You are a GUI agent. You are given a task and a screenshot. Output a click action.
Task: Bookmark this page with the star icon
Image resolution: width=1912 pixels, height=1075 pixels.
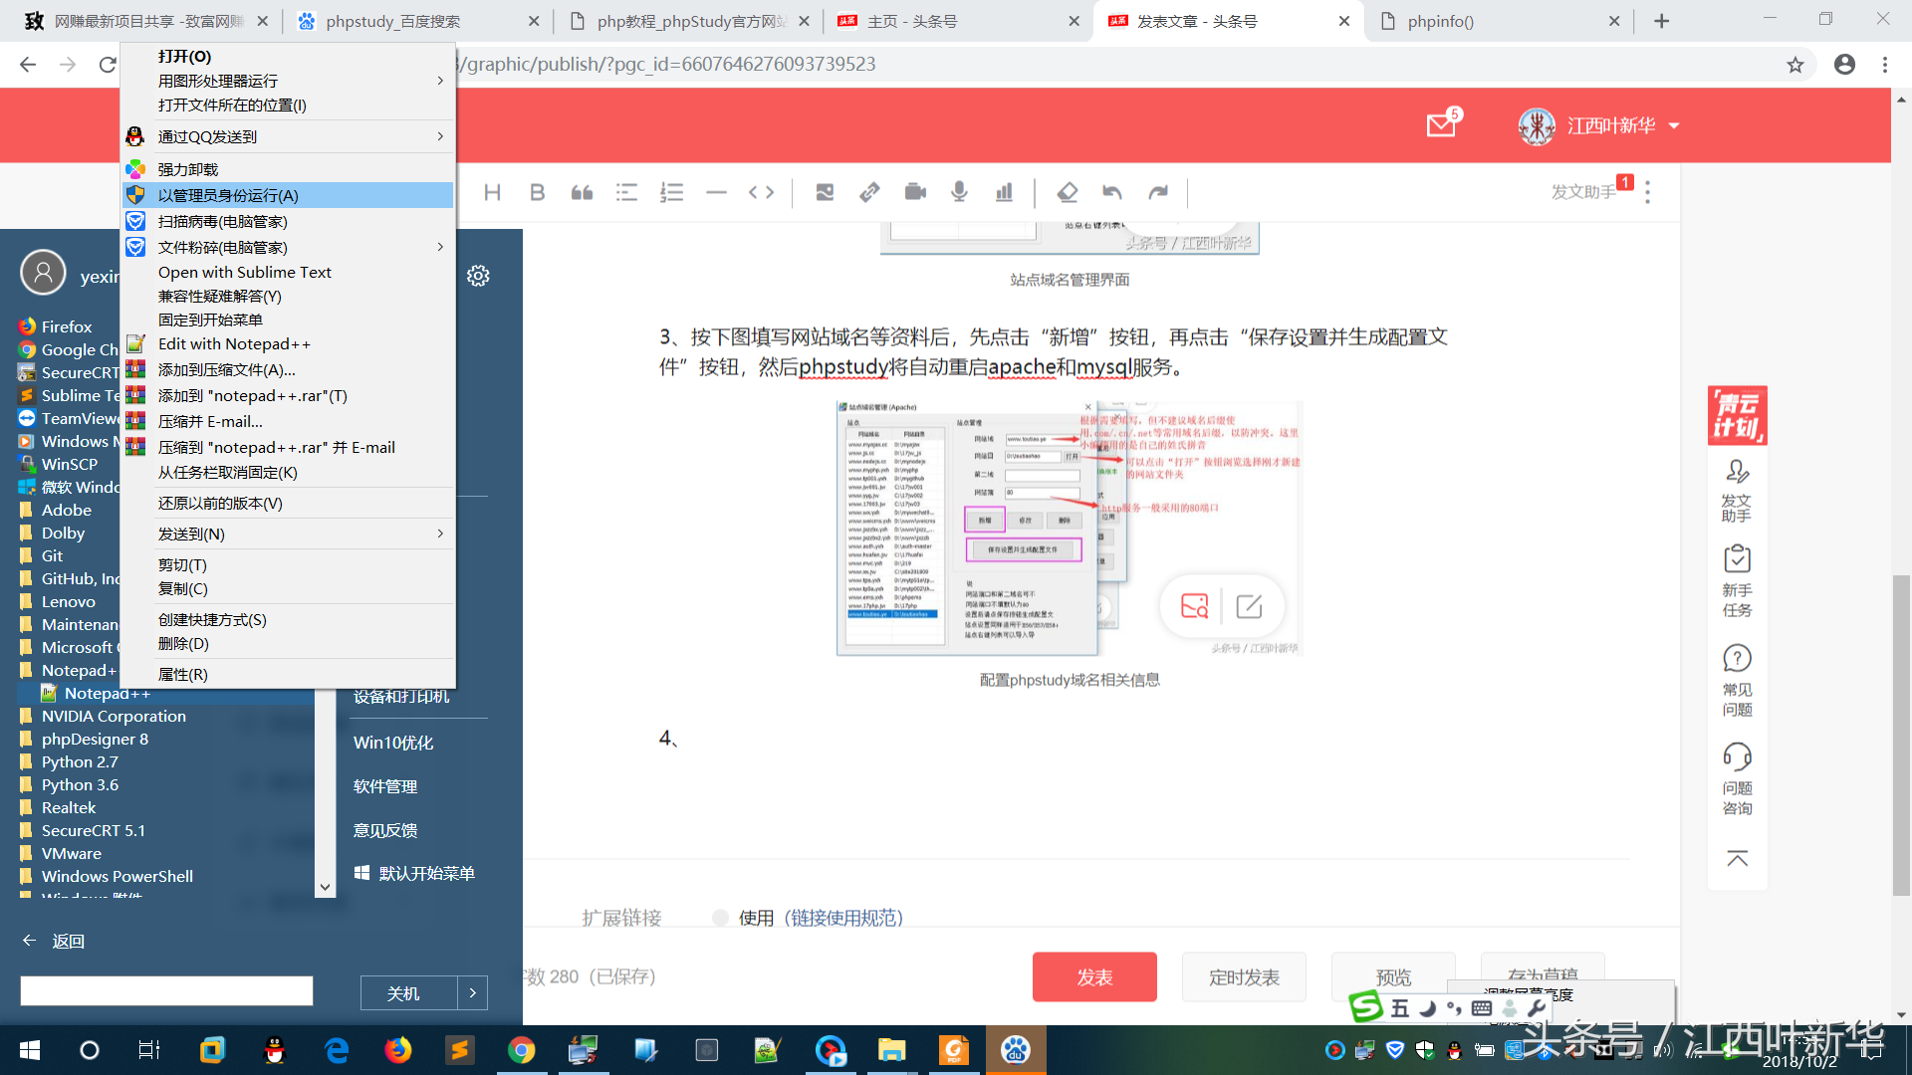point(1795,65)
